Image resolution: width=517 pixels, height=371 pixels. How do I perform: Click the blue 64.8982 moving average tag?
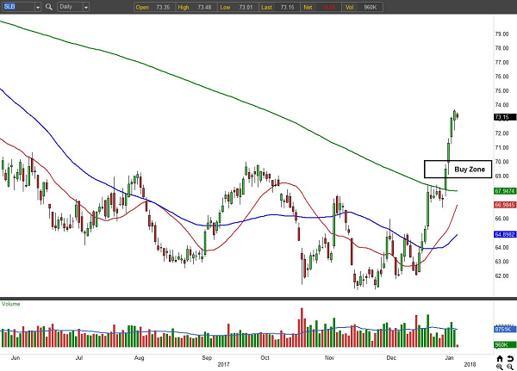click(x=481, y=234)
